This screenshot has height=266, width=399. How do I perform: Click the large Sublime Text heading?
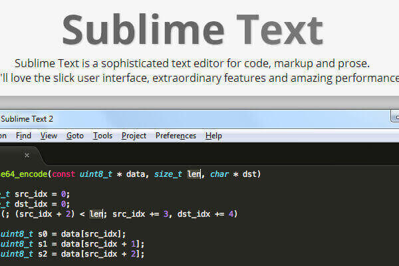192,30
